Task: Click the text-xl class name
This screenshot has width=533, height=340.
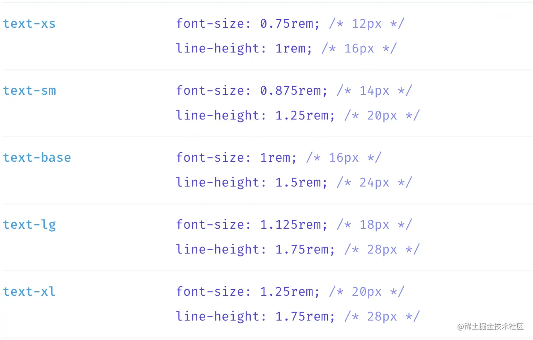Action: 29,292
